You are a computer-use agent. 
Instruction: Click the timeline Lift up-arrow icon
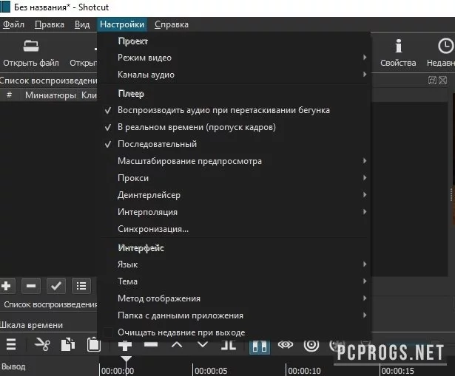[x=177, y=344]
